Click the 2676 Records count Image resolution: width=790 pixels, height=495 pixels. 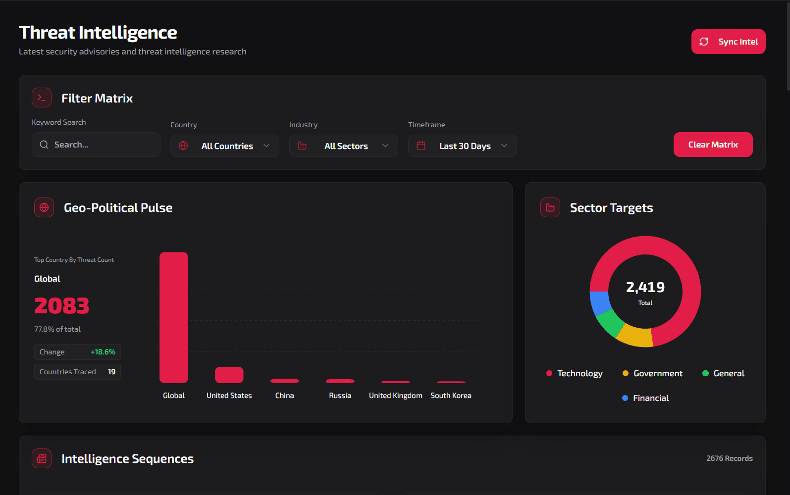tap(730, 458)
